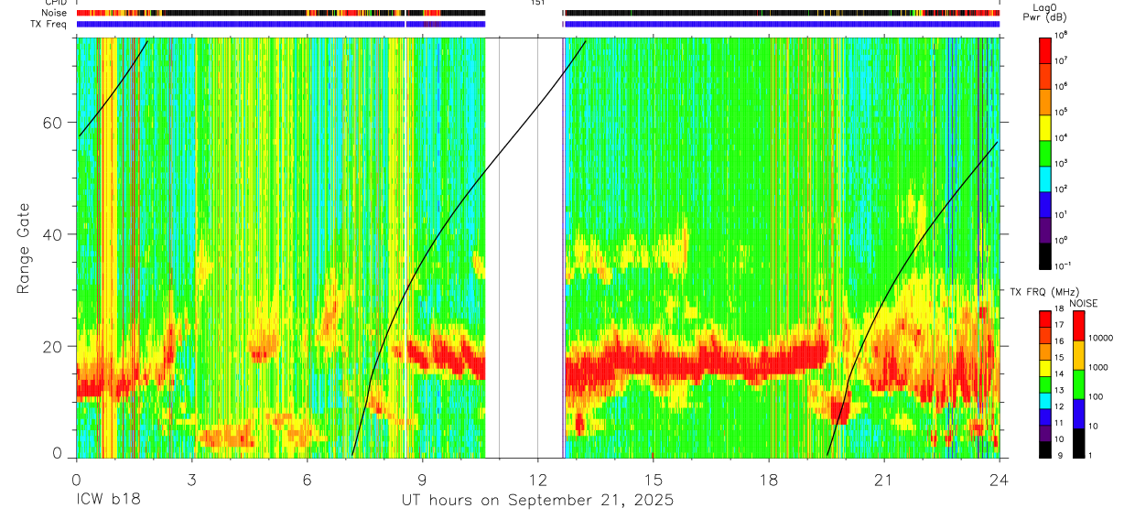Click the cyan segment of Lag0 power colorbar
The width and height of the screenshot is (1124, 519).
(x=1044, y=178)
